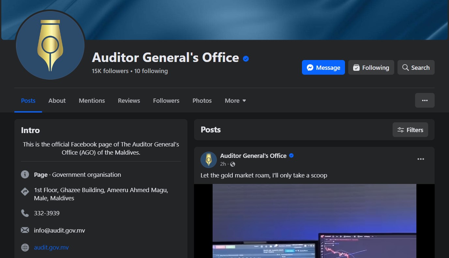Search within the page using Search button
This screenshot has height=258, width=449.
coord(416,68)
